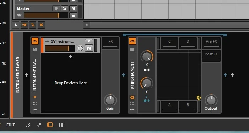Click the Instrument Layer Gain knob
The width and height of the screenshot is (249, 133).
[x=111, y=100]
